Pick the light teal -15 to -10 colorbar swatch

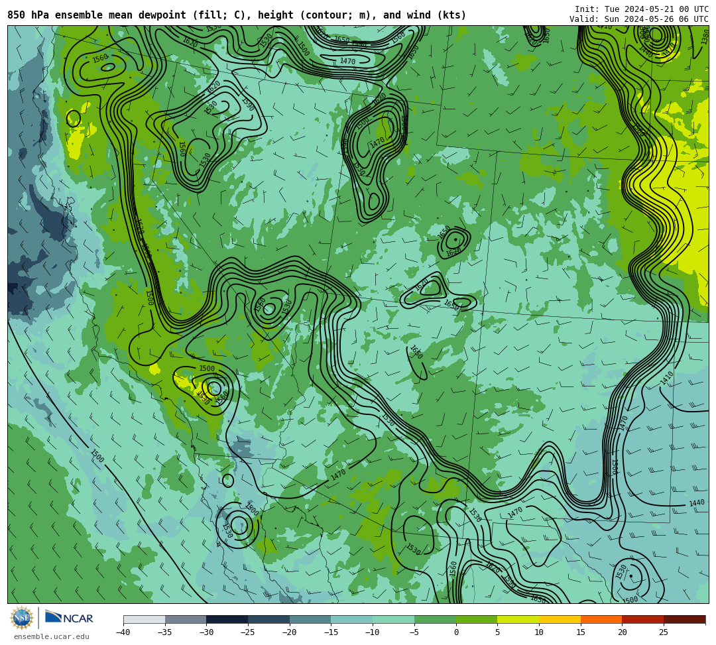tap(351, 619)
